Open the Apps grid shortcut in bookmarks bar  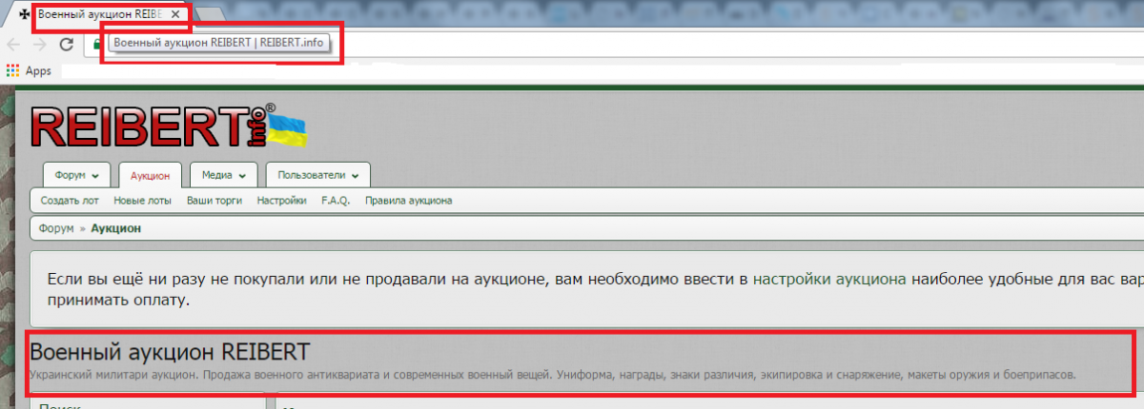pyautogui.click(x=13, y=70)
